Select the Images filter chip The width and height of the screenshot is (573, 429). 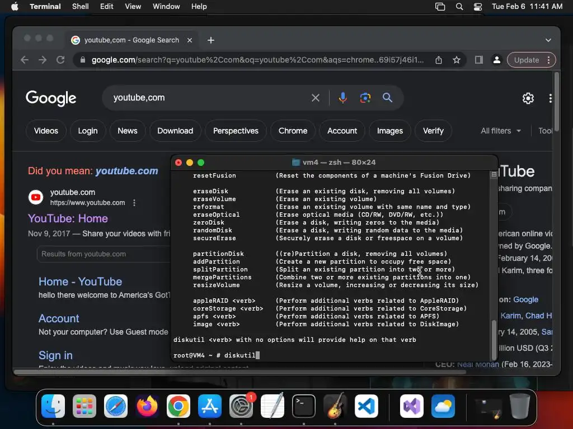(390, 131)
